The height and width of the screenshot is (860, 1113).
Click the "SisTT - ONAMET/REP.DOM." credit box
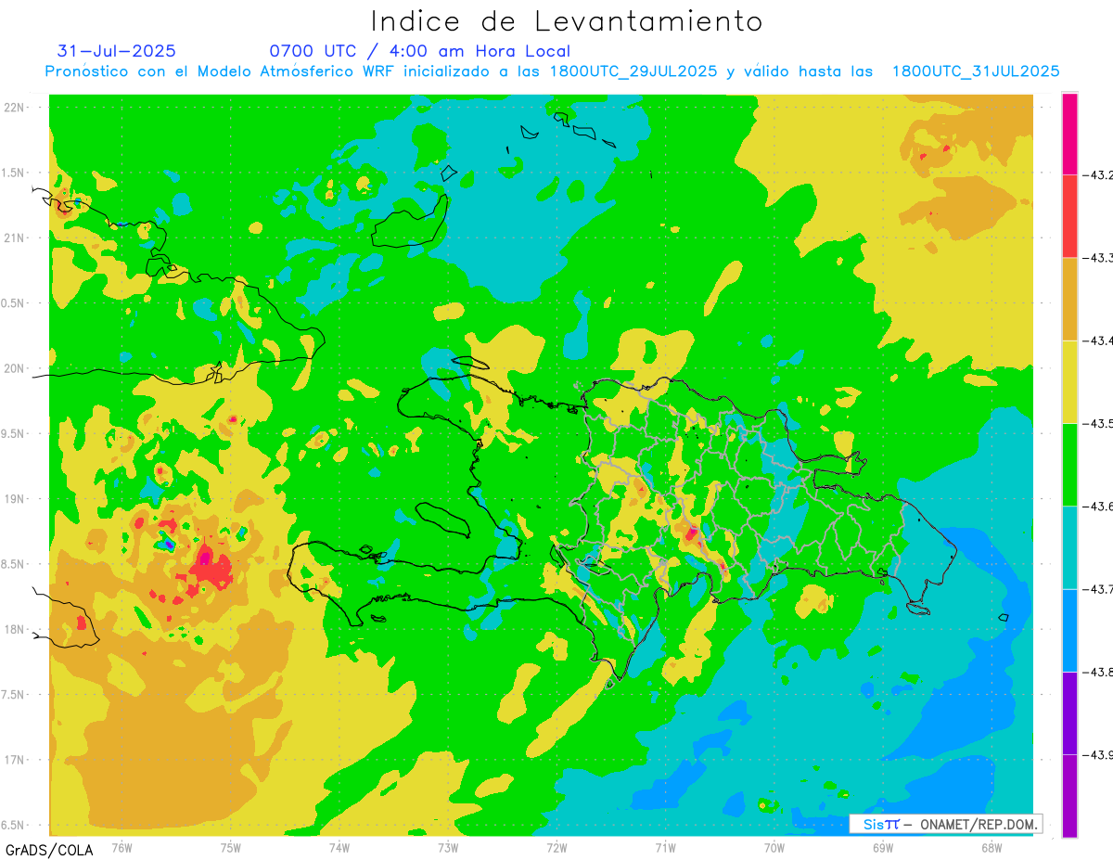coord(945,824)
